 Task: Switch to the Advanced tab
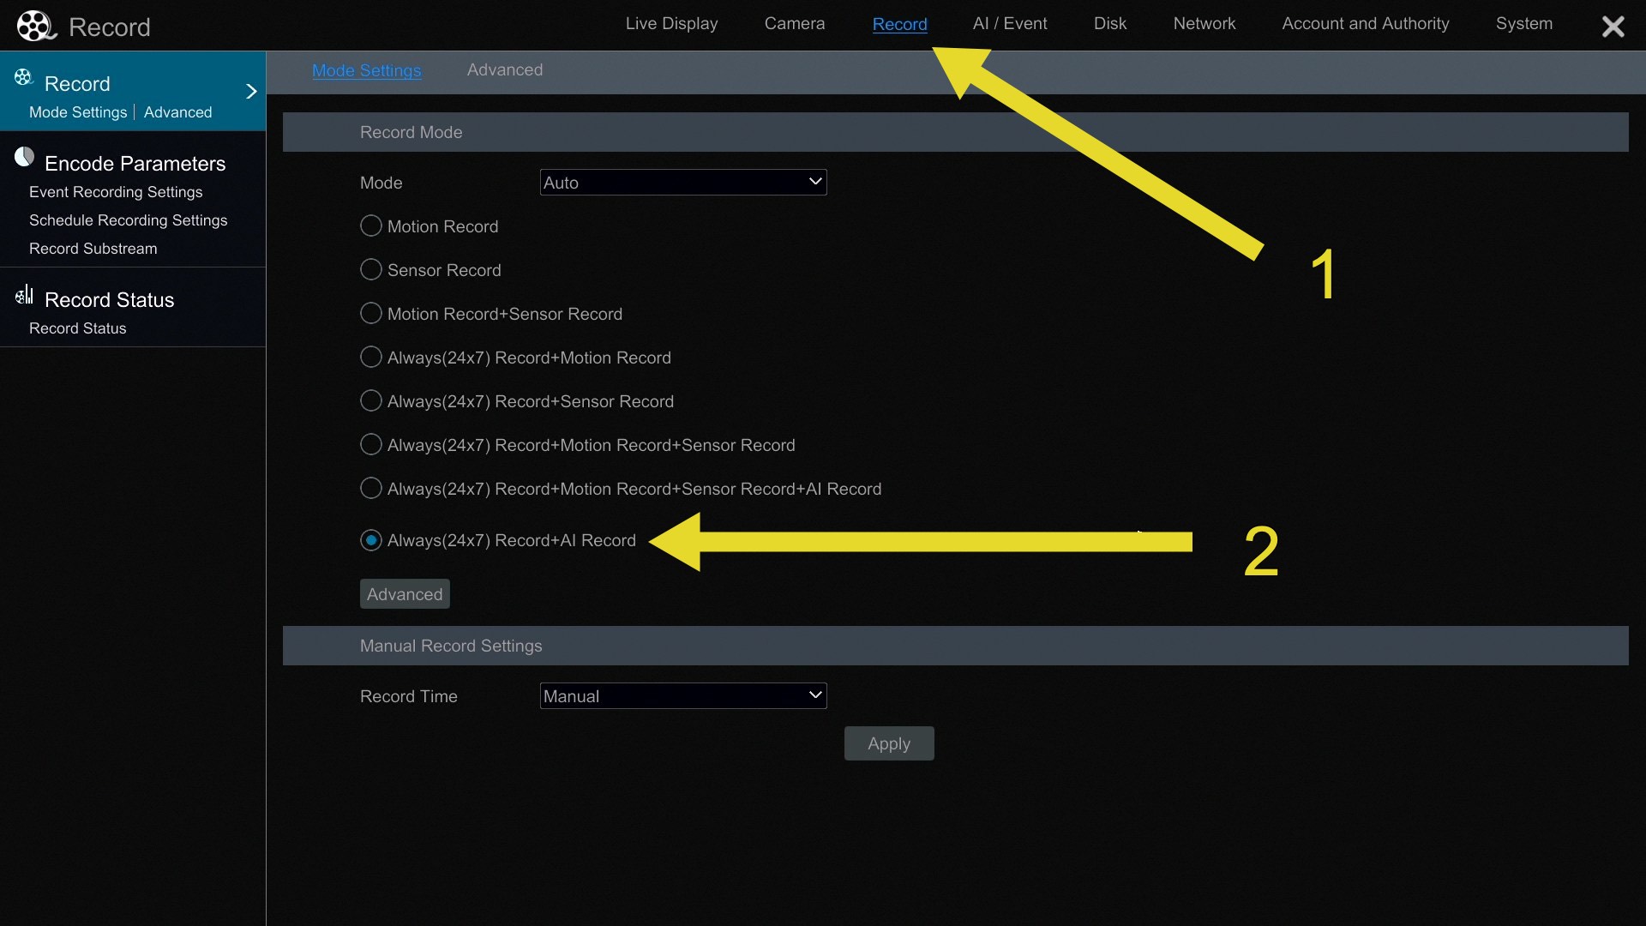504,70
